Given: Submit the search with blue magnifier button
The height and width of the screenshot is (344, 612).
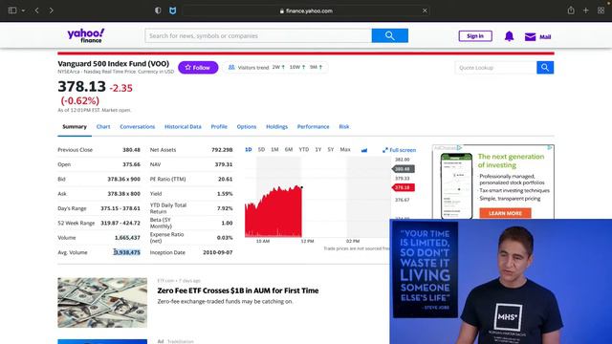Looking at the screenshot, I should [390, 35].
